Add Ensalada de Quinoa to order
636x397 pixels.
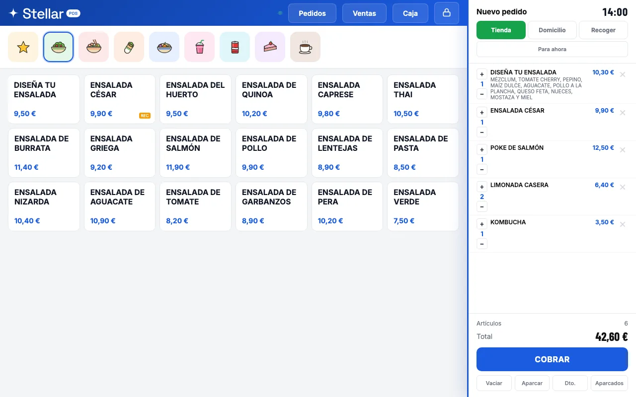point(271,99)
